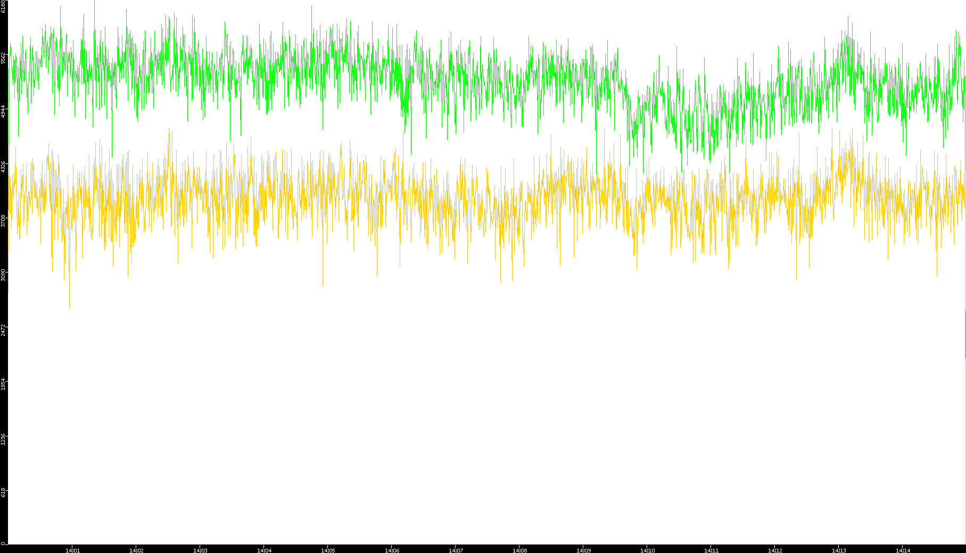
Task: Select the 14:04 time tick label
Action: click(x=264, y=550)
